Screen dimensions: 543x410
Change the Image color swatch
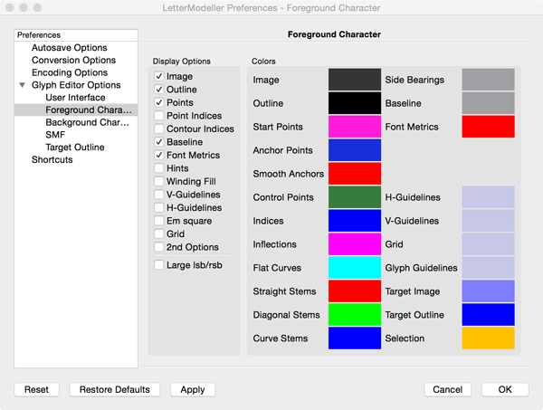tap(355, 80)
